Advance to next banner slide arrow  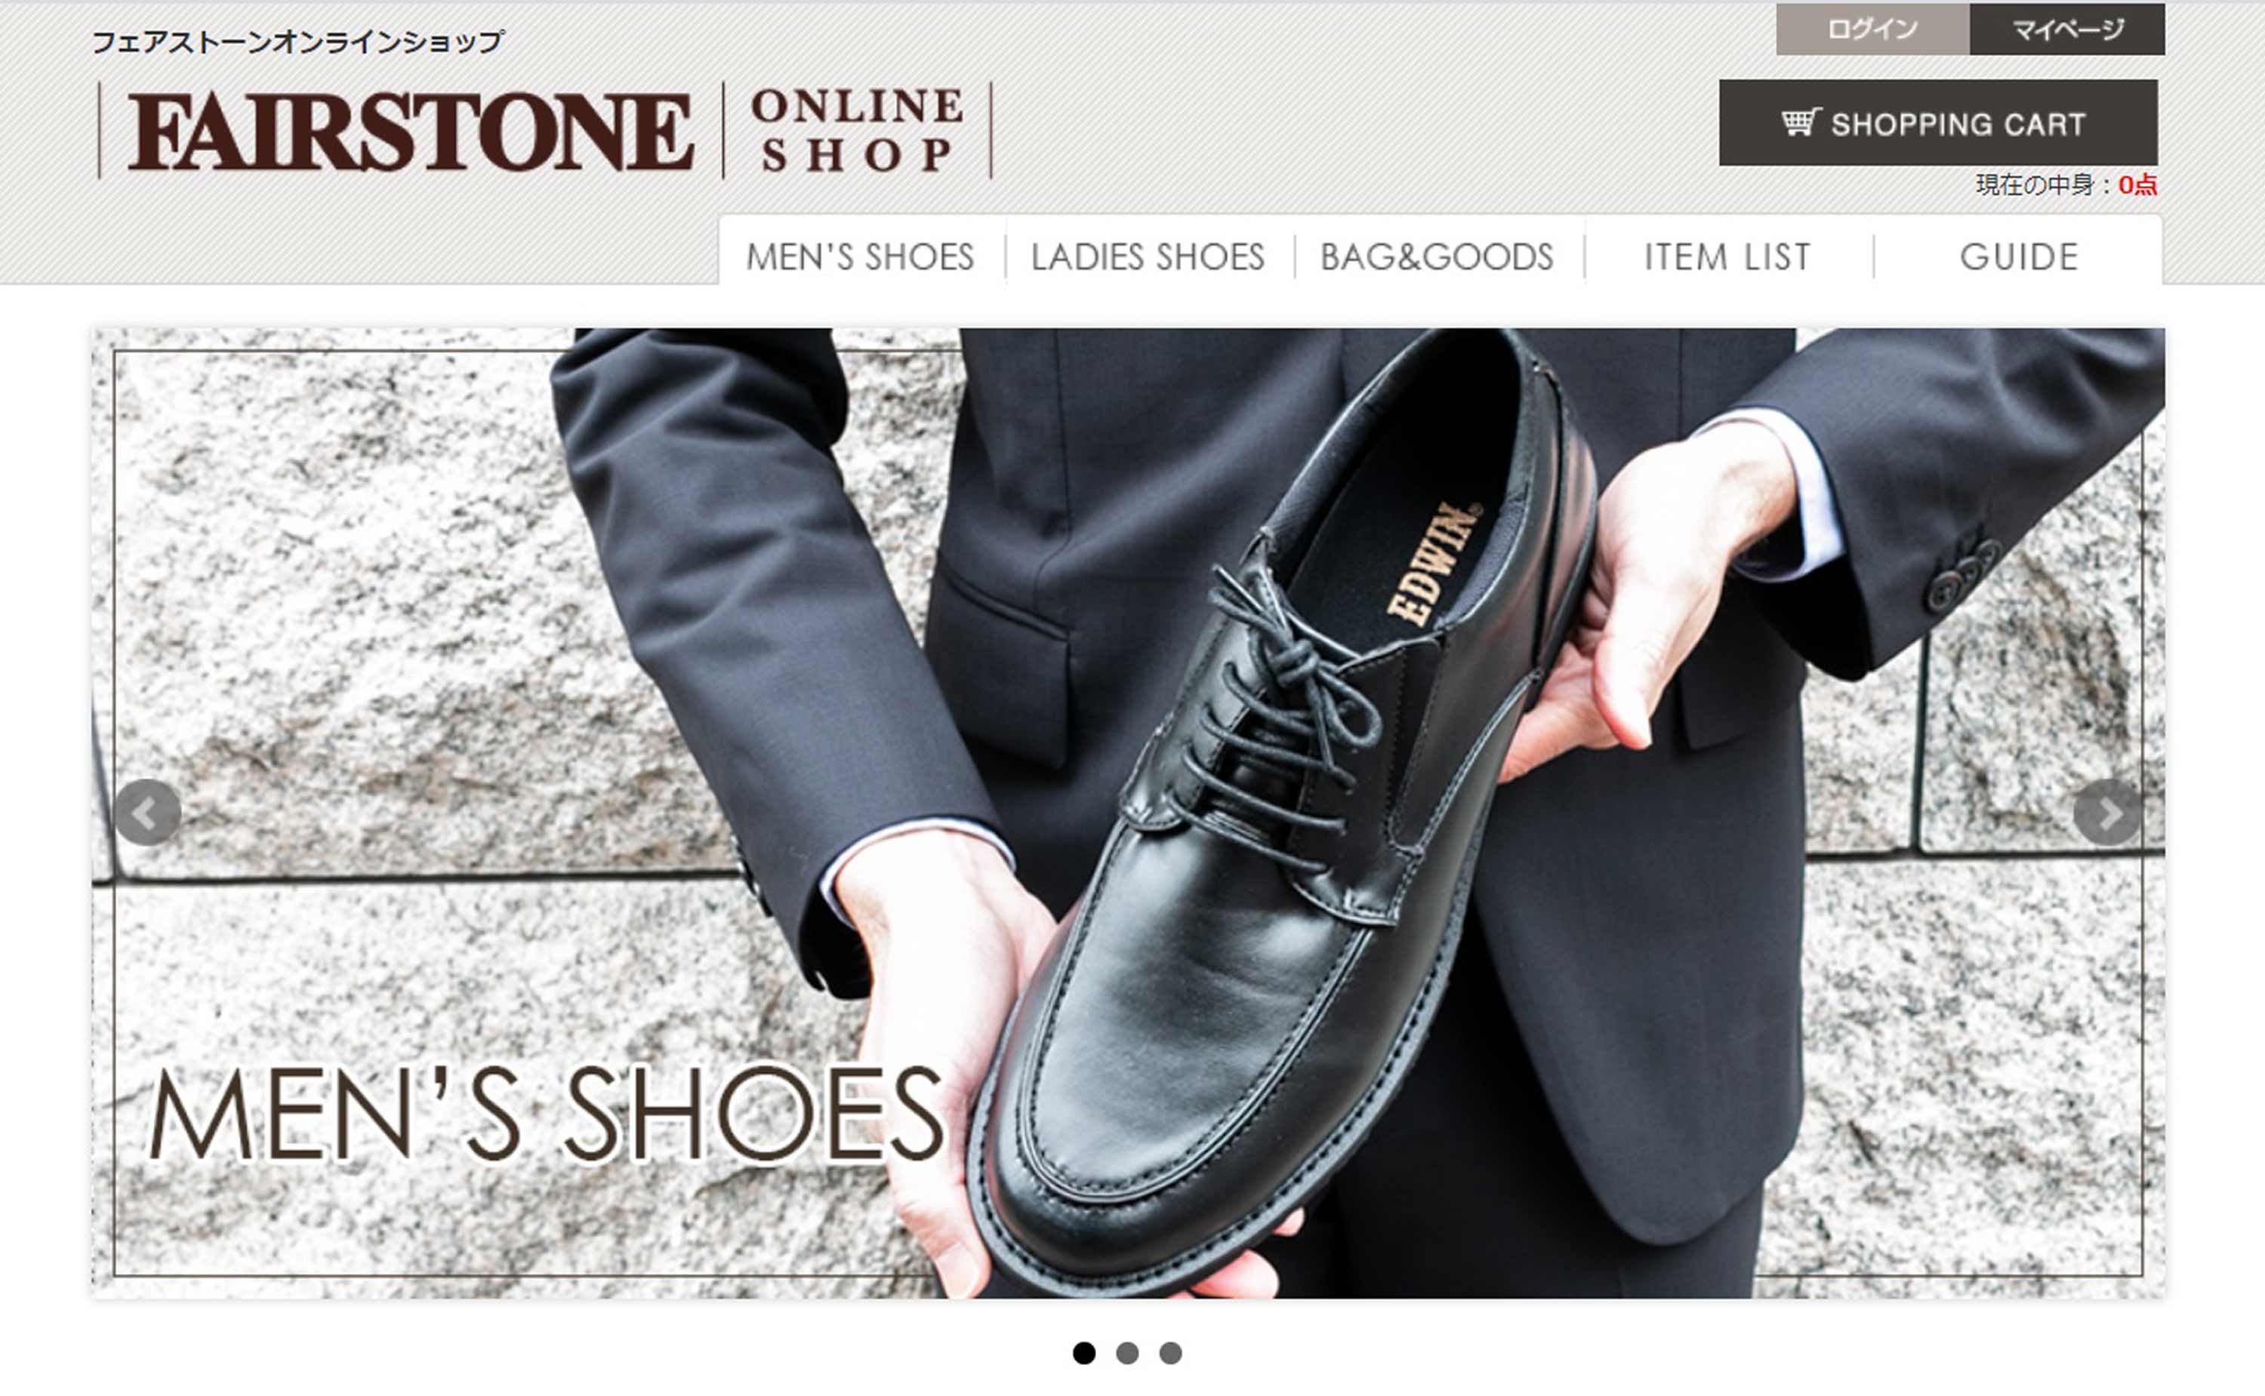coord(2107,813)
